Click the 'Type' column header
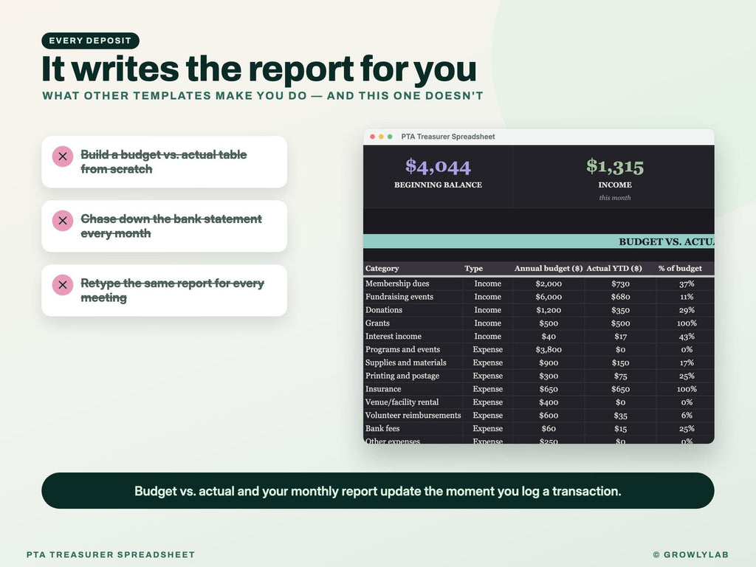Screen dimensions: 756x567 [x=473, y=269]
